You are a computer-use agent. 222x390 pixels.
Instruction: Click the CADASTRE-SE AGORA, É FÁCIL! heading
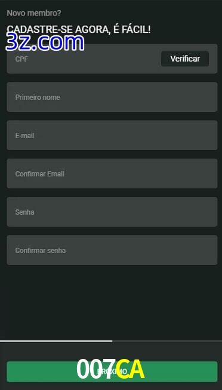coord(79,29)
